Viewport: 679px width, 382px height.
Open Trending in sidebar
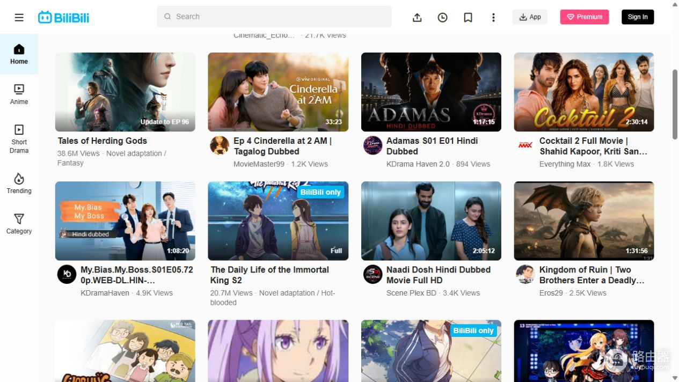click(x=19, y=183)
